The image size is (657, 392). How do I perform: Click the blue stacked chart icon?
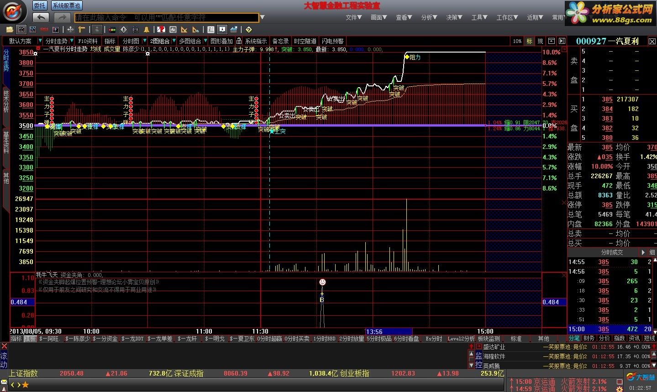[234, 30]
